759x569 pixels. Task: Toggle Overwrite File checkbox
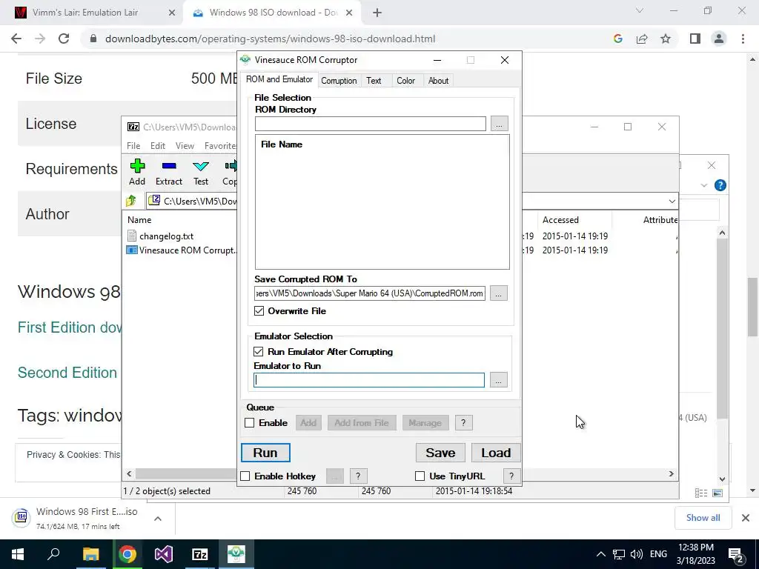259,310
